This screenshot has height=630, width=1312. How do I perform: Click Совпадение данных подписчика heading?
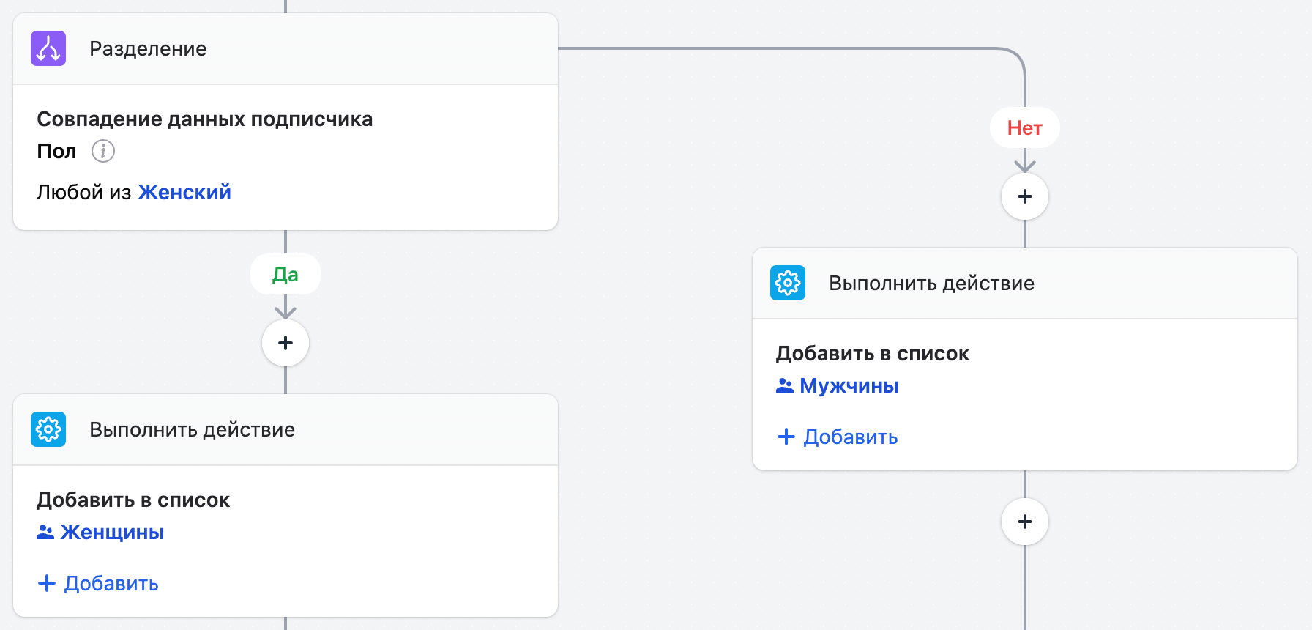[205, 119]
